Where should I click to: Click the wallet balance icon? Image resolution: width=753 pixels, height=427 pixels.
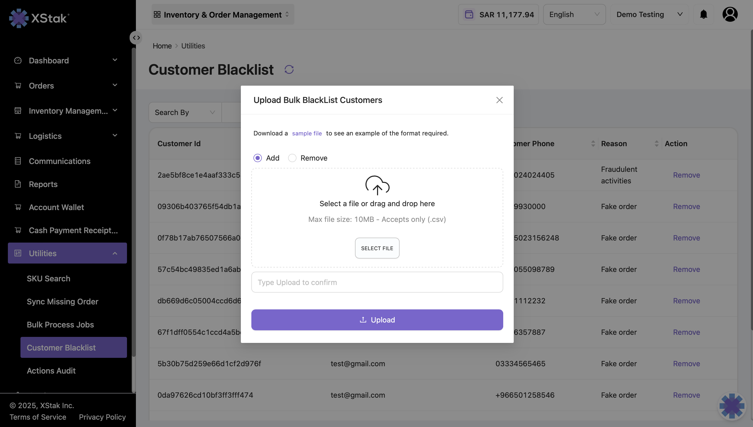coord(469,14)
